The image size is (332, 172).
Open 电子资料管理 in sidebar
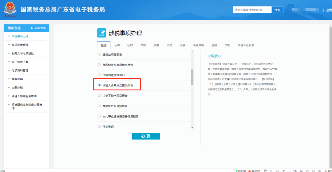pos(20,70)
